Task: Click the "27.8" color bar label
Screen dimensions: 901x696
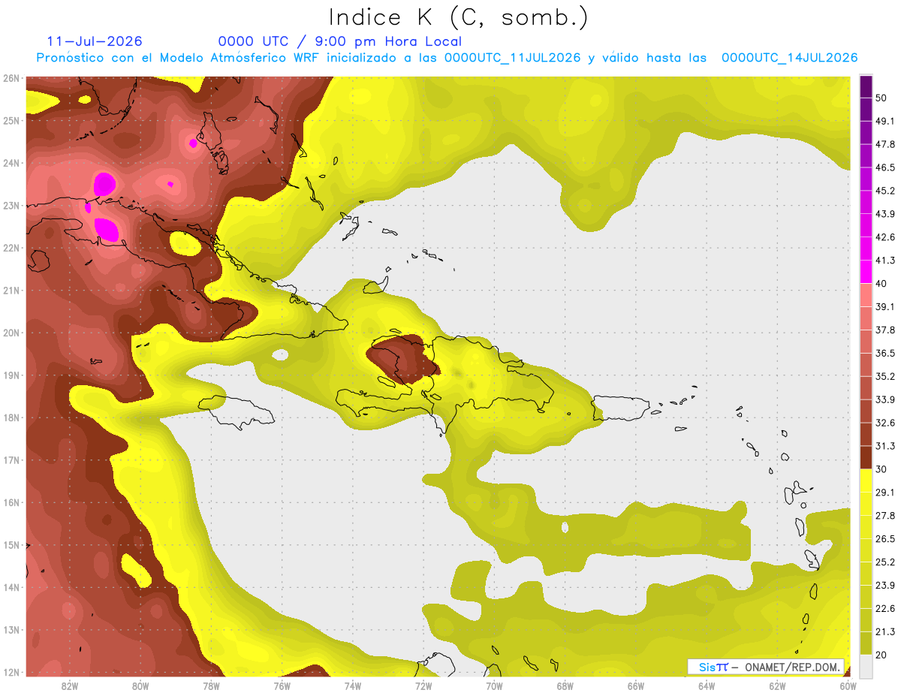Action: 886,515
